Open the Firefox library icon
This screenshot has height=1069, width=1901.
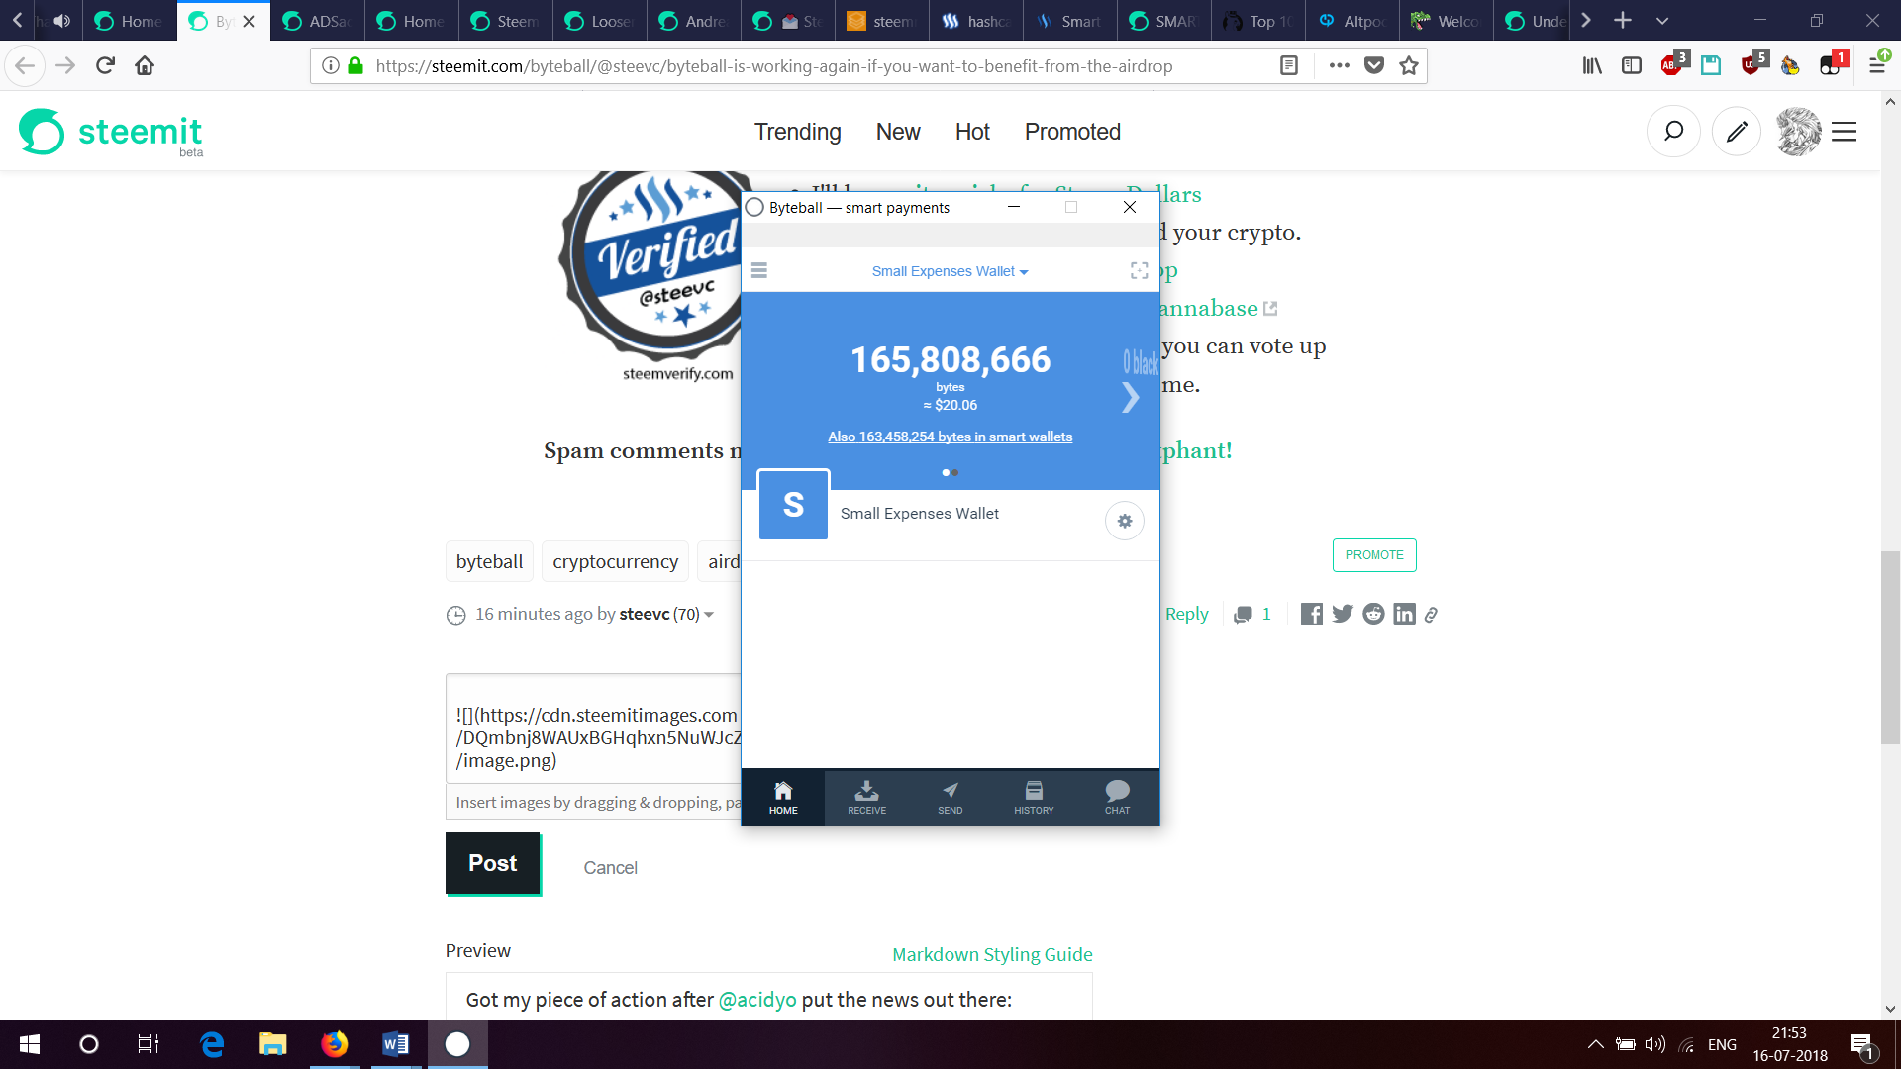click(1592, 65)
